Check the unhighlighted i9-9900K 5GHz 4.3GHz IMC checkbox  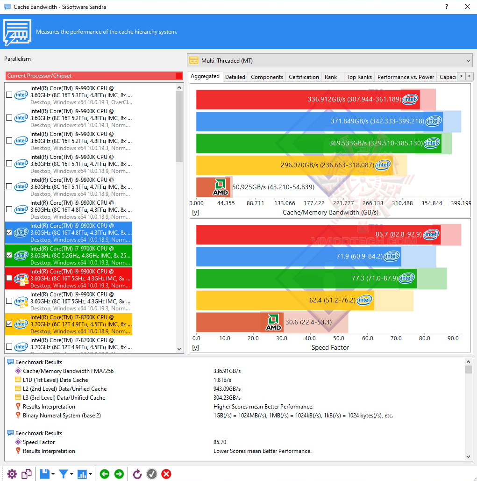(9, 301)
